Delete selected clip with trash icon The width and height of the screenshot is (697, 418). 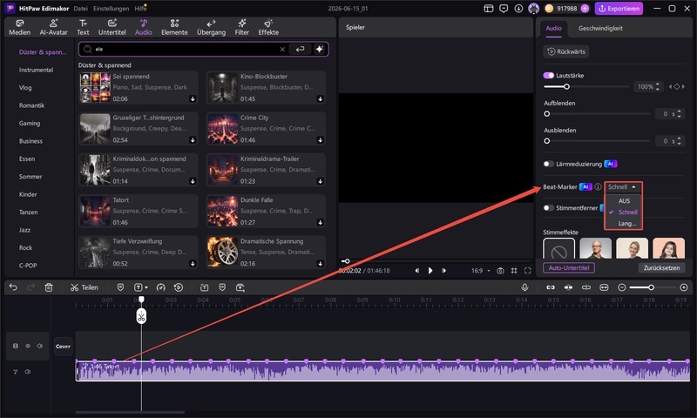tap(49, 288)
